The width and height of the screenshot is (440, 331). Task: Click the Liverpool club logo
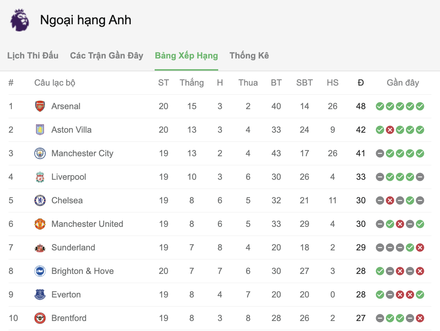tap(40, 177)
